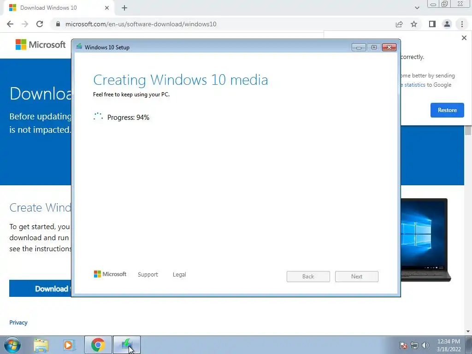Image resolution: width=472 pixels, height=354 pixels.
Task: Click the Restore button in Chrome popup
Action: (x=447, y=110)
